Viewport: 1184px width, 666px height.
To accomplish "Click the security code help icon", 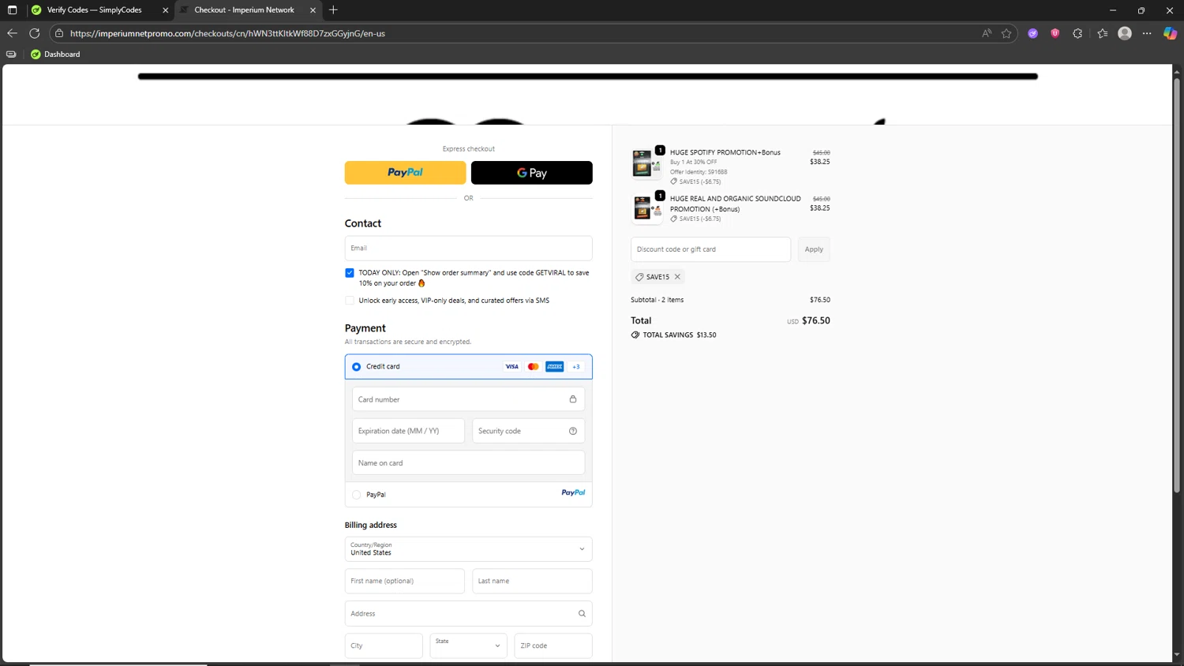I will point(573,431).
